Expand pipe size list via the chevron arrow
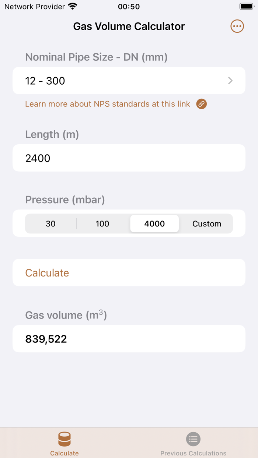Image resolution: width=258 pixels, height=458 pixels. tap(230, 81)
